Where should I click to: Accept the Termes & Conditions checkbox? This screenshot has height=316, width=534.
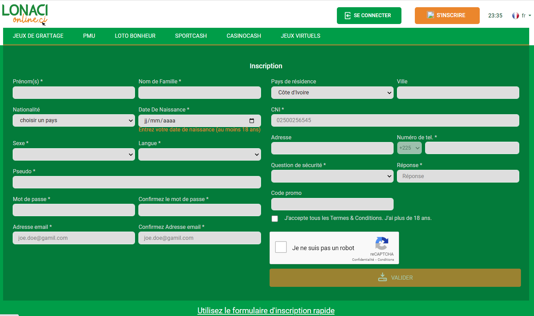(x=275, y=219)
